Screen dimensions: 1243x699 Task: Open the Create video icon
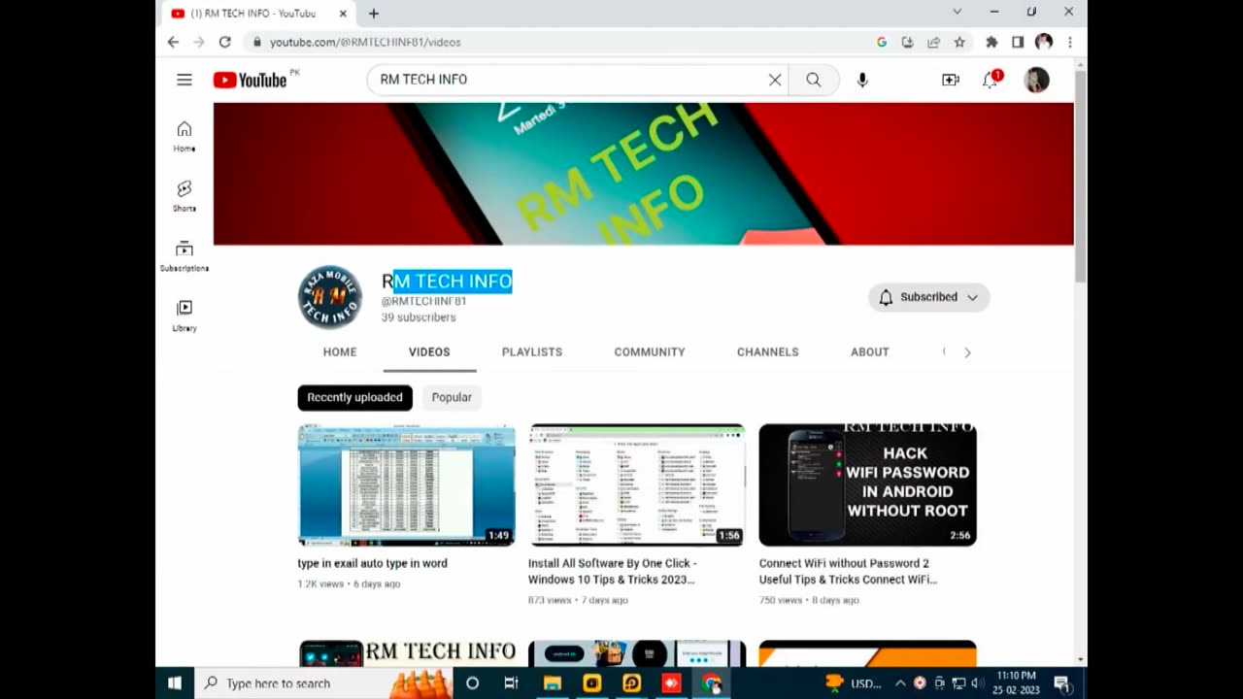951,80
